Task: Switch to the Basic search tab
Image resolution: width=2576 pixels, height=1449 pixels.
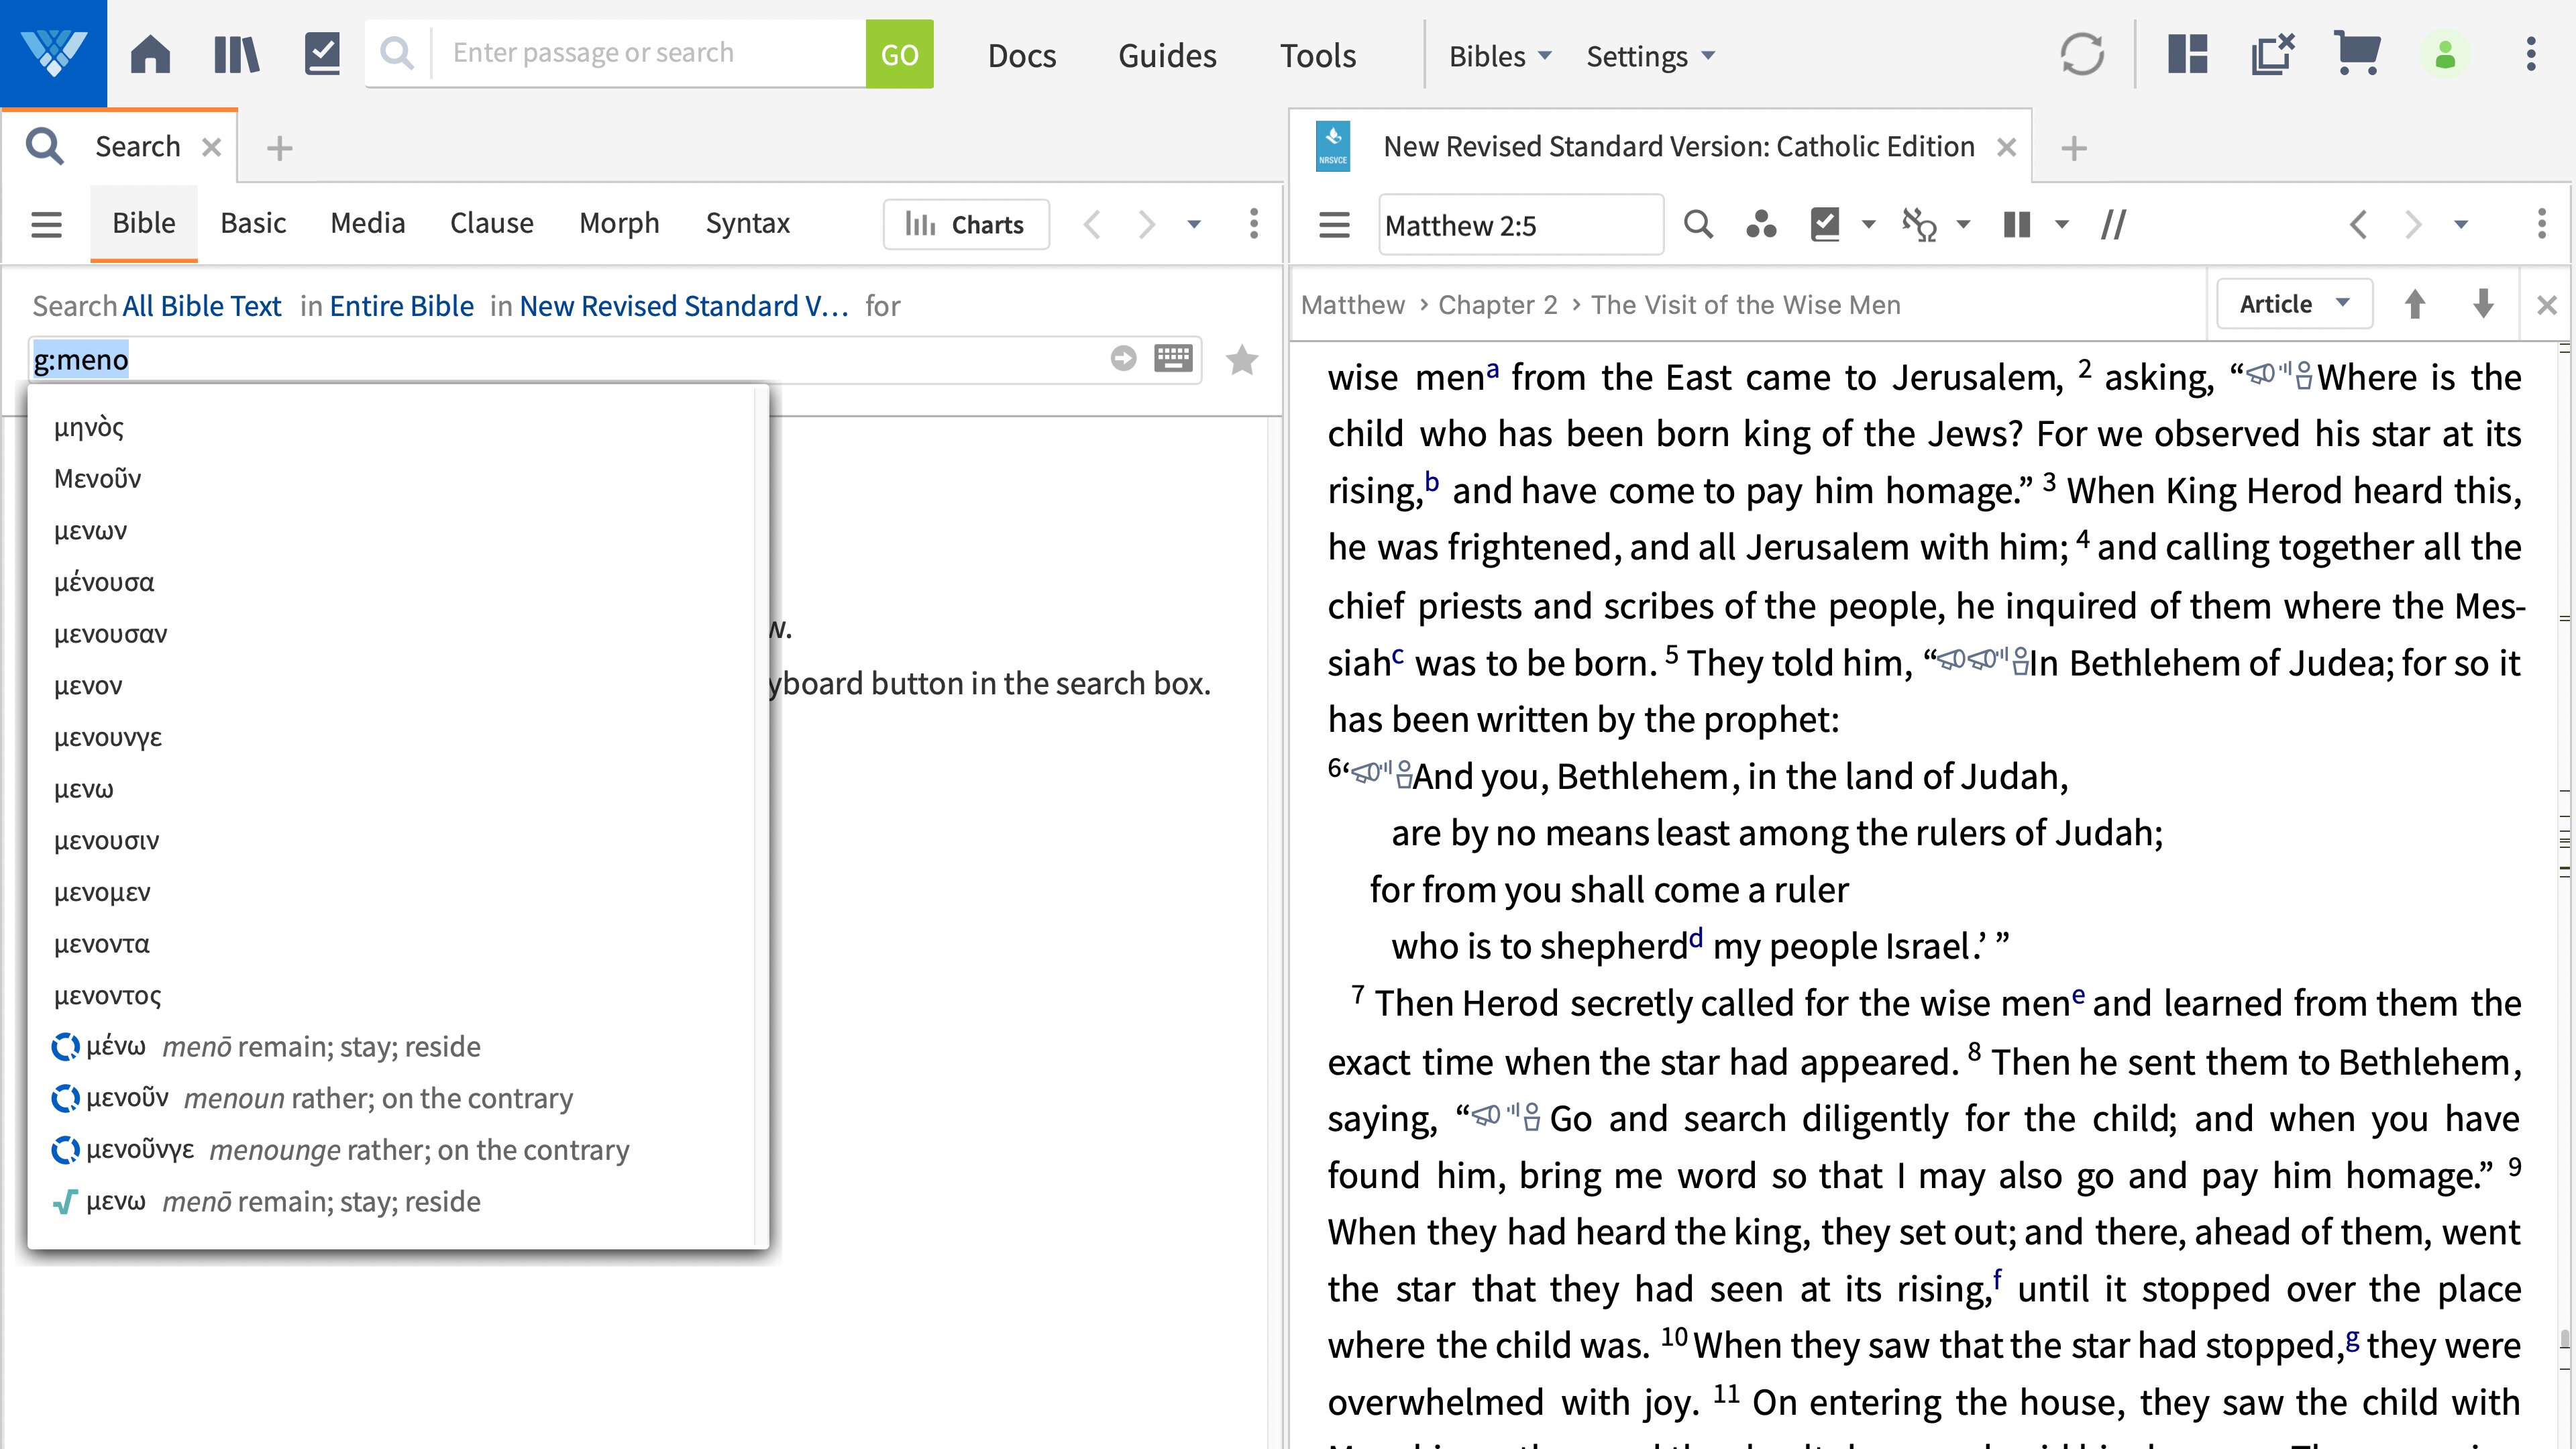Action: [x=253, y=223]
